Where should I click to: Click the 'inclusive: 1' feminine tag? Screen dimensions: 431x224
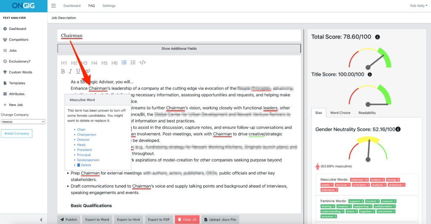coord(329,216)
